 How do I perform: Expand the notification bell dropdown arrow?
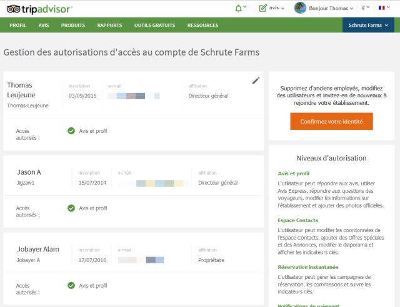[x=245, y=7]
